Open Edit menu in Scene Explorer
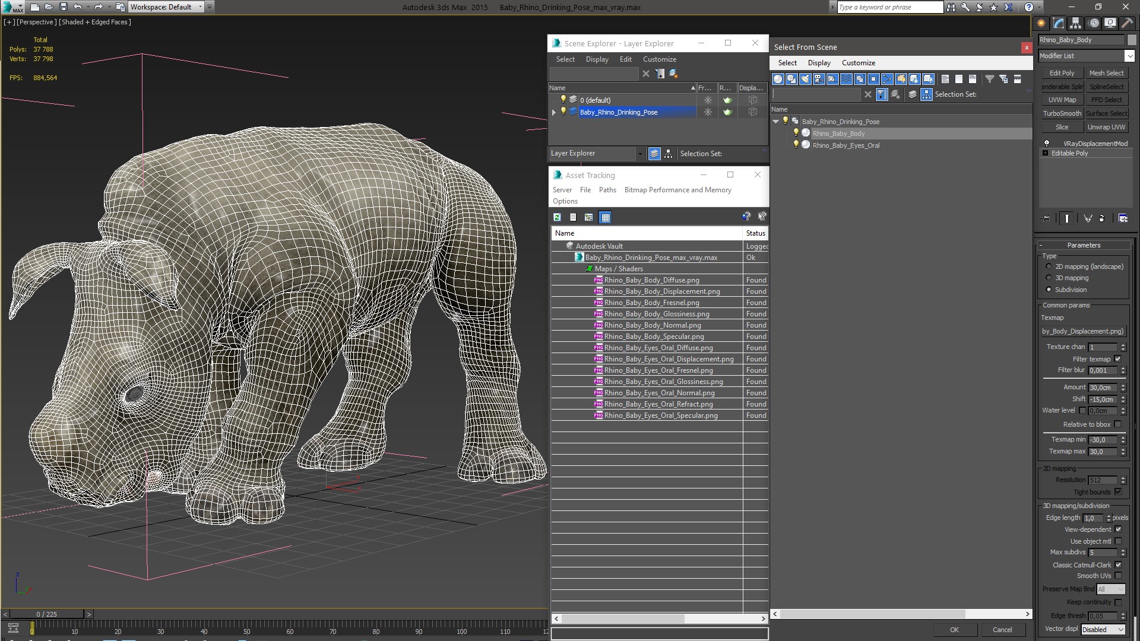 tap(625, 59)
